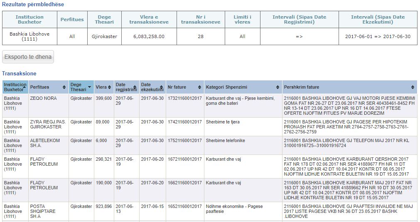The height and width of the screenshot is (222, 420).
Task: Click value 190,000 in transactions
Action: coord(104,183)
